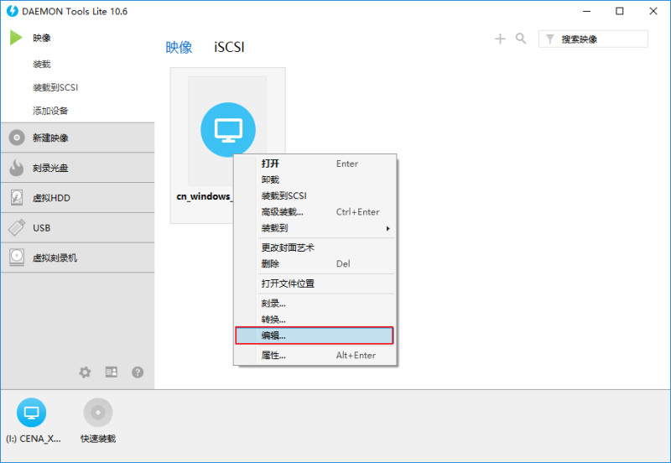Click the filter funnel icon in search box
This screenshot has width=671, height=463.
pyautogui.click(x=550, y=39)
